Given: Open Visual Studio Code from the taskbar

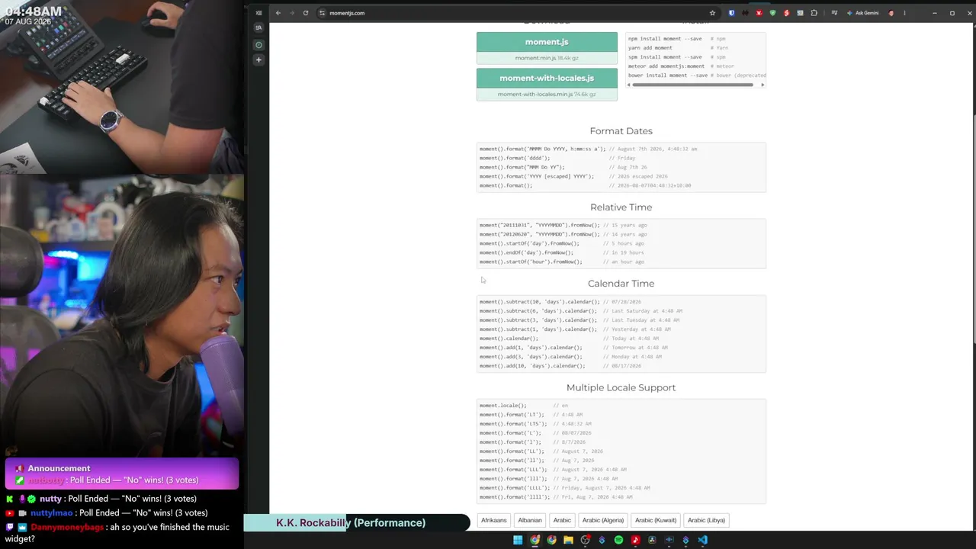Looking at the screenshot, I should [x=702, y=540].
